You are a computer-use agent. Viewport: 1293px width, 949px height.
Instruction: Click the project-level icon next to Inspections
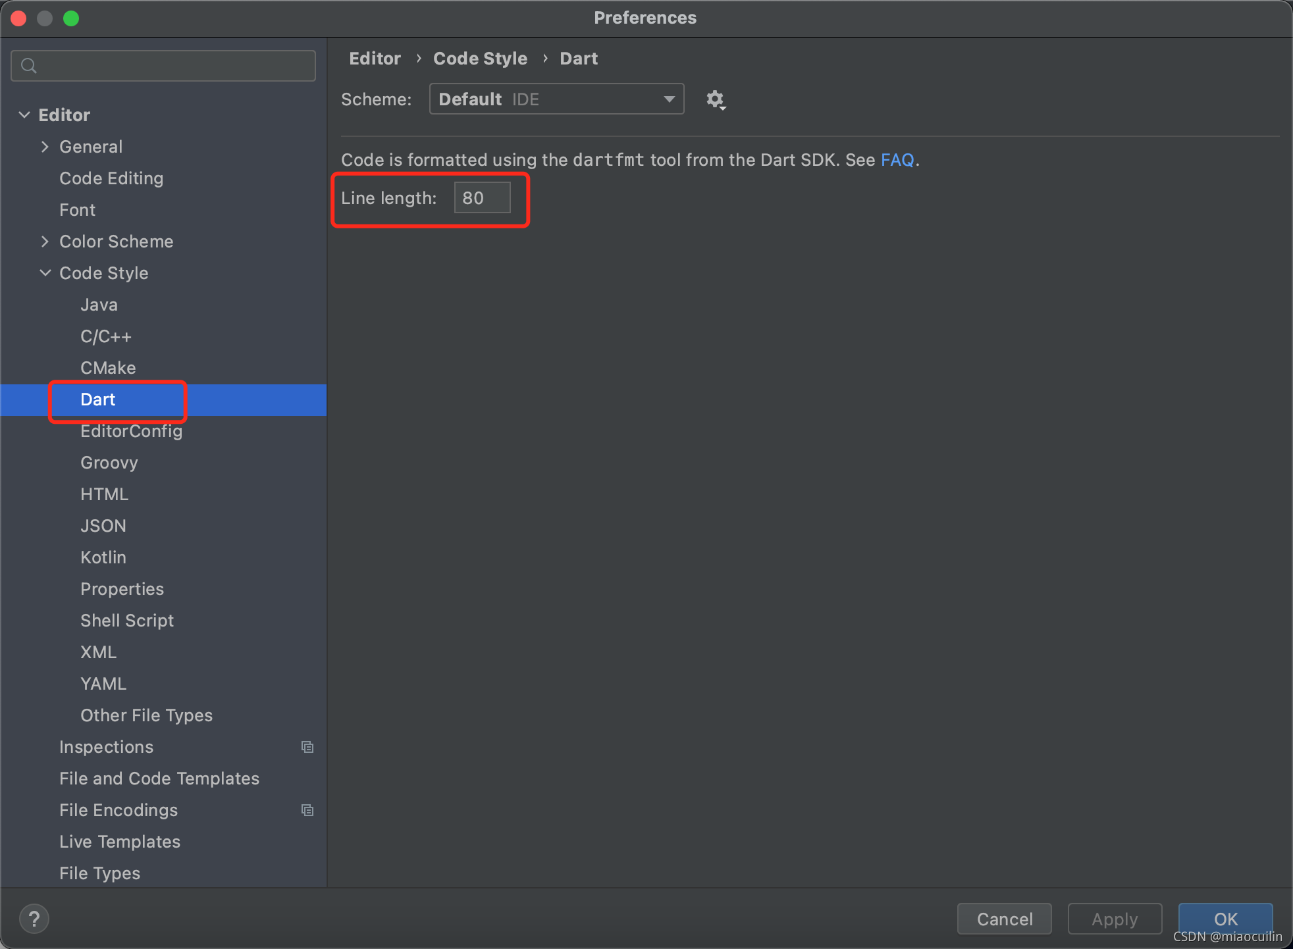[x=307, y=747]
